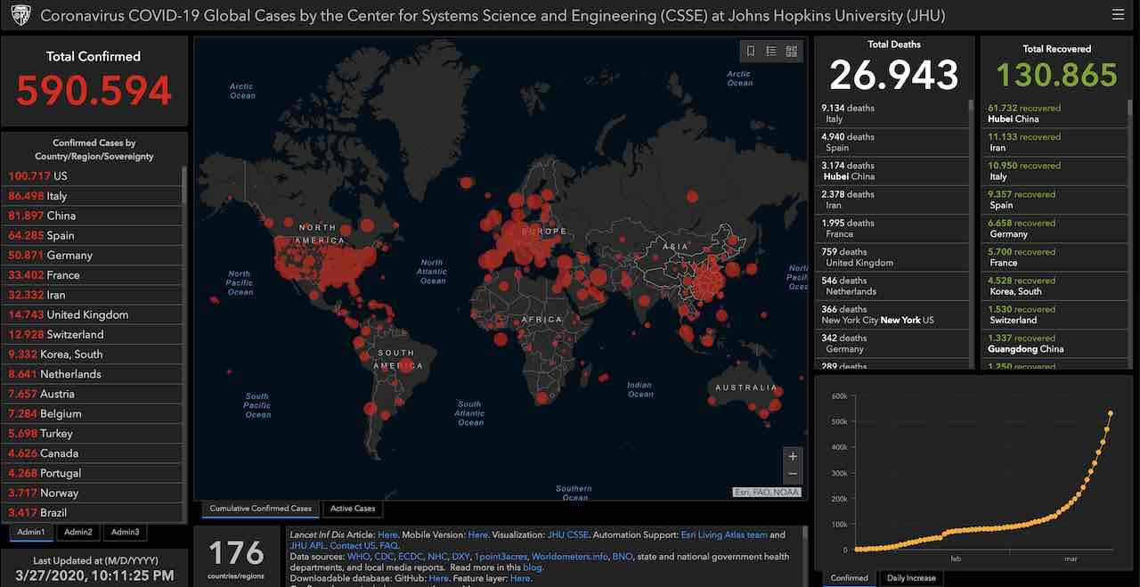Select Korea, South row with 9.332 cases
This screenshot has width=1140, height=587.
click(94, 355)
